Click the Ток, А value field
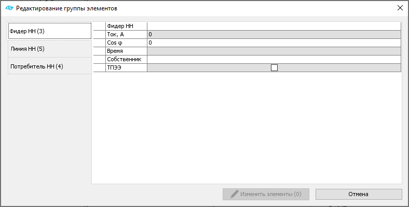The image size is (409, 207). point(274,34)
